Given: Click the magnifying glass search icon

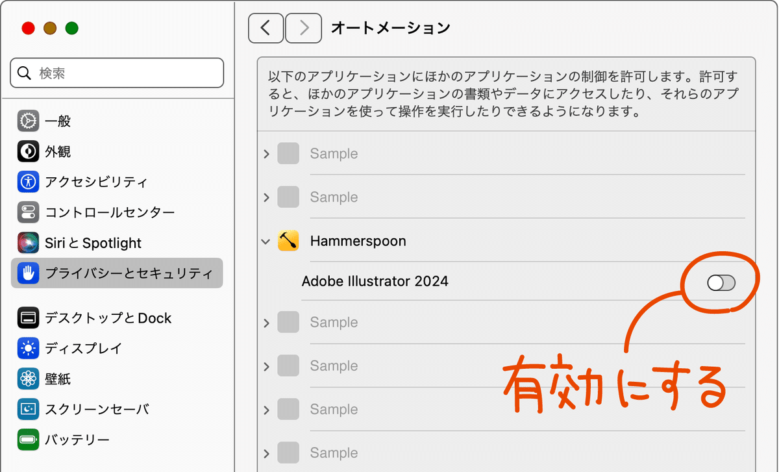Looking at the screenshot, I should (25, 73).
